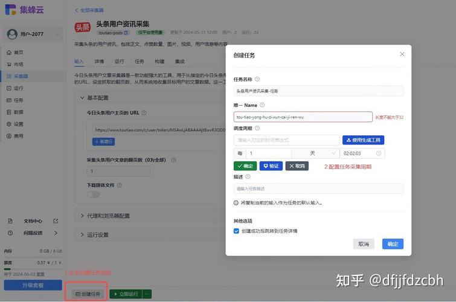Click the 费用 coin icon
Viewport: 456px width, 302px height.
click(9, 136)
